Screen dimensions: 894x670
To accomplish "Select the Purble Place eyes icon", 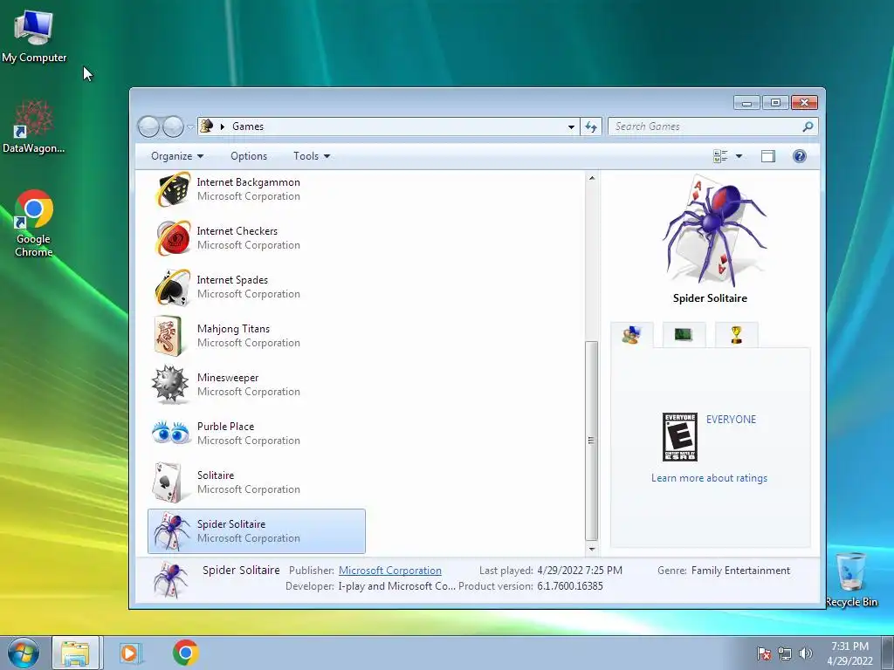I will [x=170, y=433].
